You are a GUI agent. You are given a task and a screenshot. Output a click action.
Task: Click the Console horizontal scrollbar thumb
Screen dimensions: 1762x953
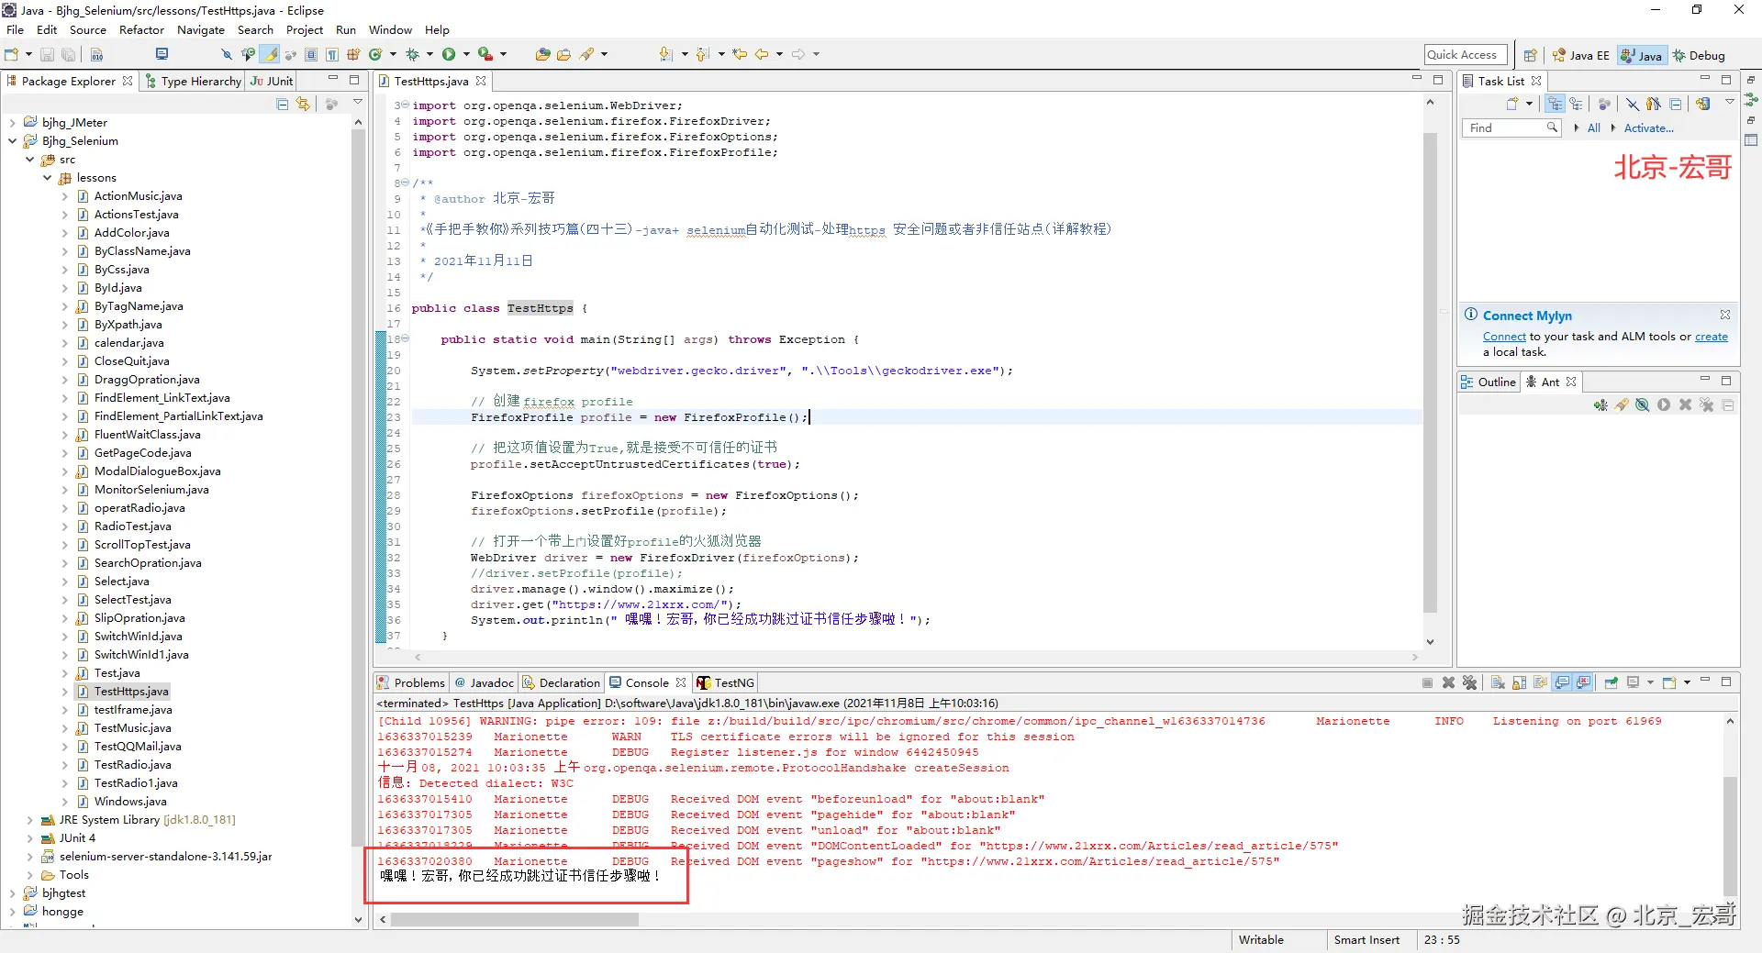point(515,919)
